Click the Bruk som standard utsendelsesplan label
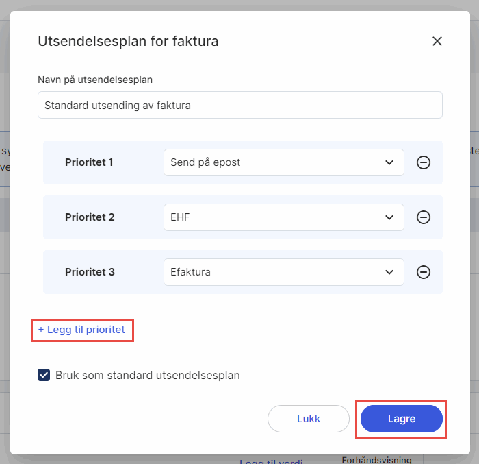This screenshot has height=464, width=479. click(x=147, y=375)
